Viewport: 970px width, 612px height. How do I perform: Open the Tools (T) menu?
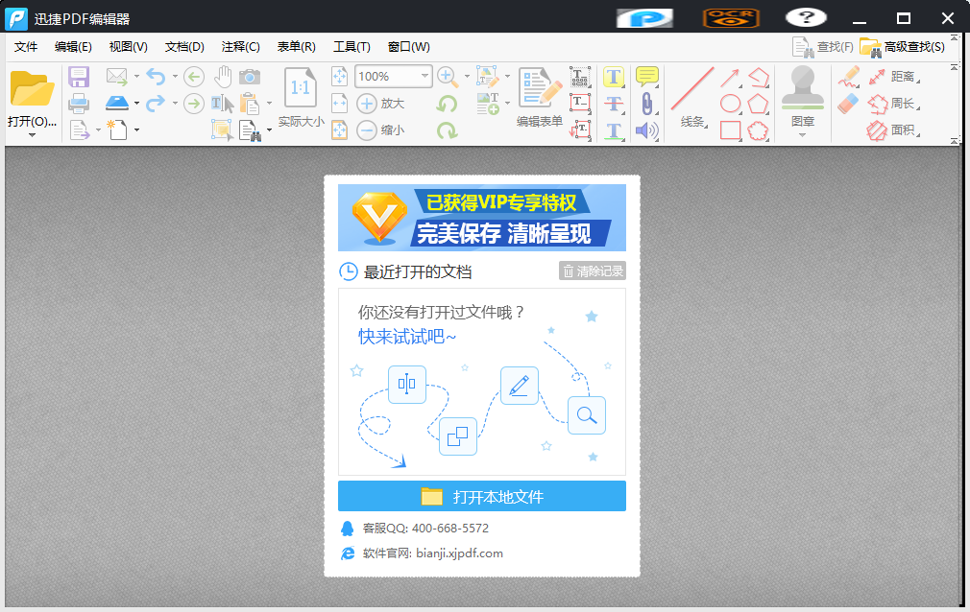pyautogui.click(x=352, y=47)
